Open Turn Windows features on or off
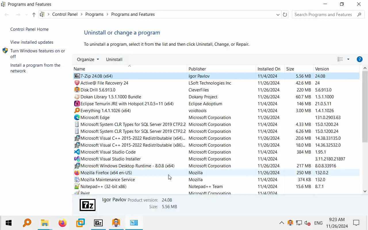The image size is (368, 230). 38,54
